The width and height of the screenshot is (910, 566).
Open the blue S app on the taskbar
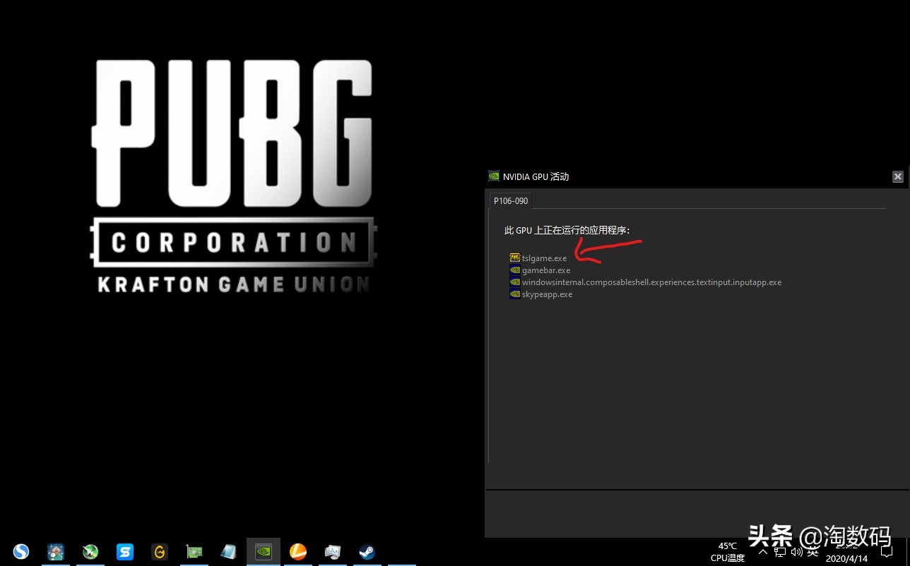pos(125,551)
